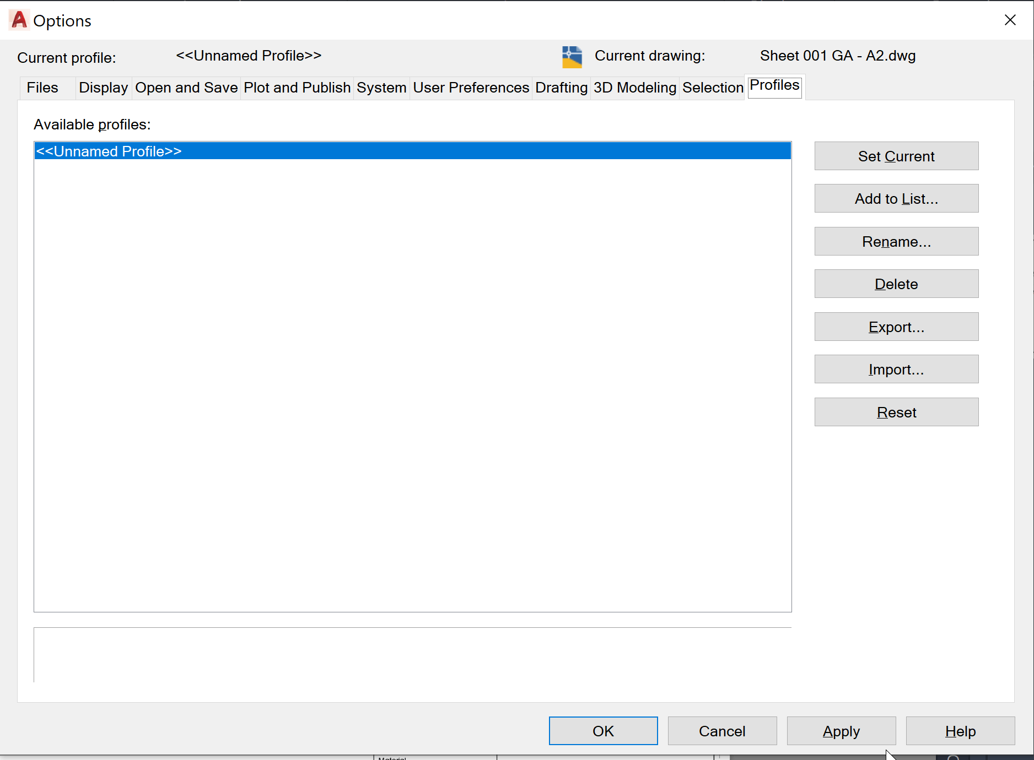Open the Help documentation
Screen dimensions: 1034x760
tap(960, 731)
